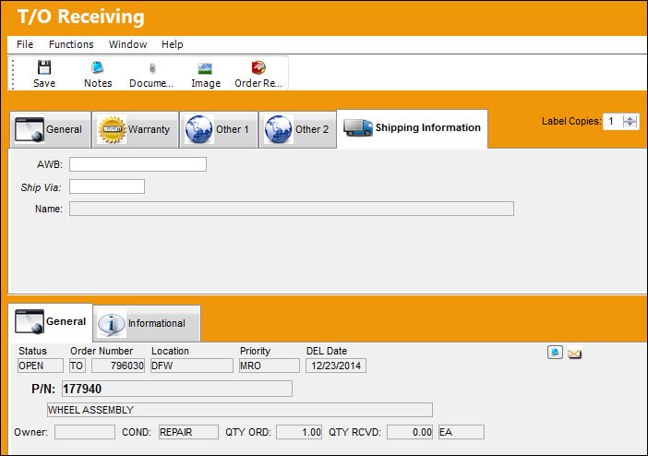
Task: Open the Notes toolbar icon
Action: (x=98, y=67)
